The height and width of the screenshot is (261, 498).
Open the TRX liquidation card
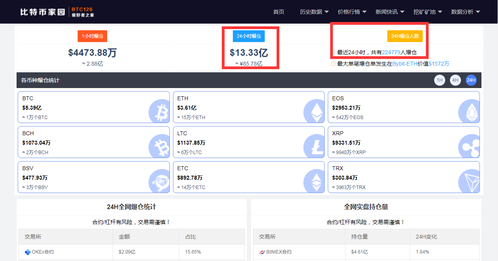coord(404,177)
